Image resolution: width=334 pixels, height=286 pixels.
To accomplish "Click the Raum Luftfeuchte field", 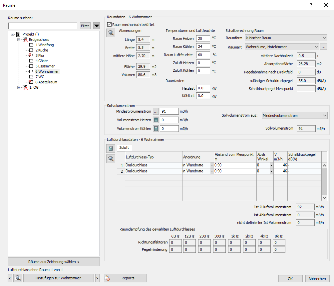I will coord(203,55).
